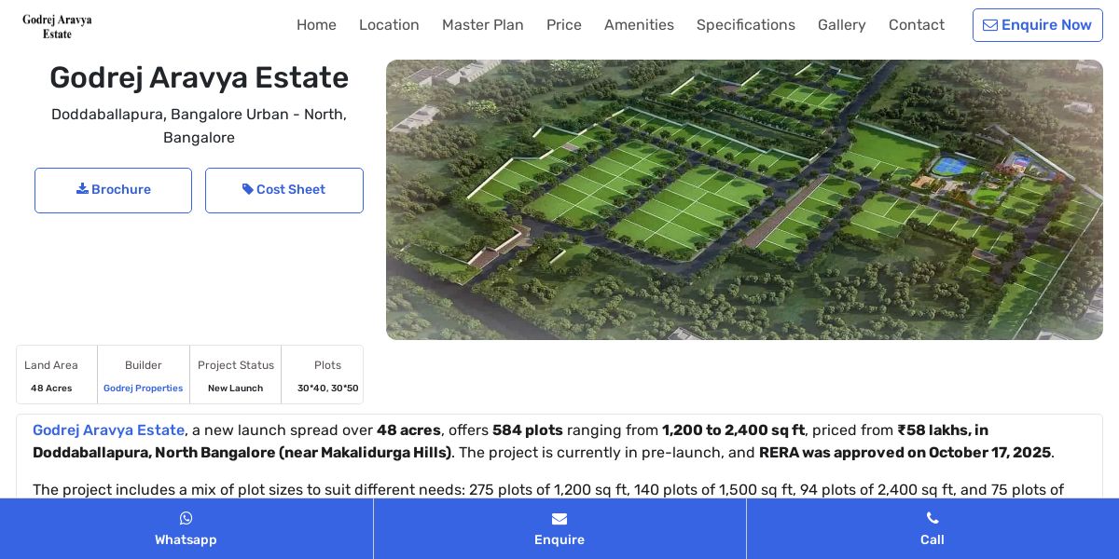
Task: Download the Brochure
Action: [x=113, y=190]
